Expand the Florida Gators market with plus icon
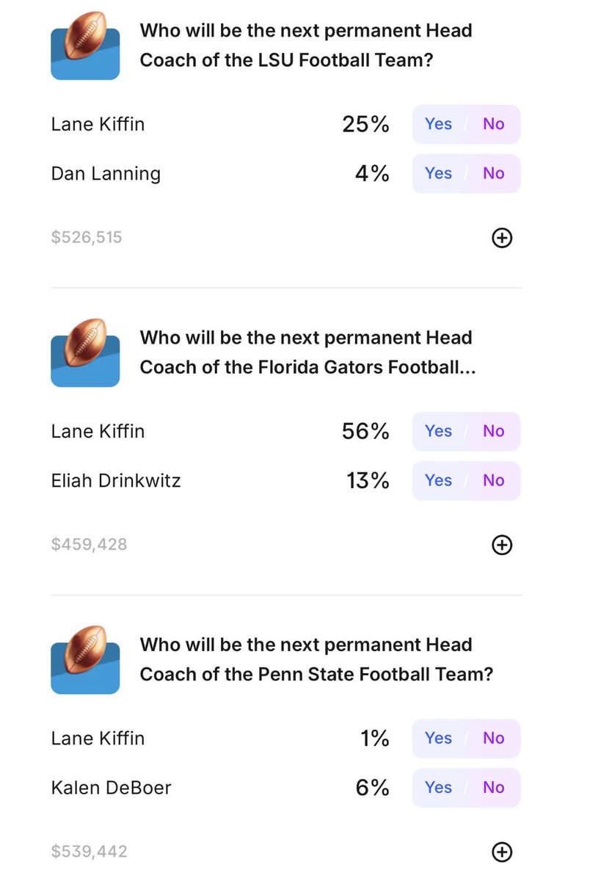Image resolution: width=590 pixels, height=881 pixels. pyautogui.click(x=501, y=545)
